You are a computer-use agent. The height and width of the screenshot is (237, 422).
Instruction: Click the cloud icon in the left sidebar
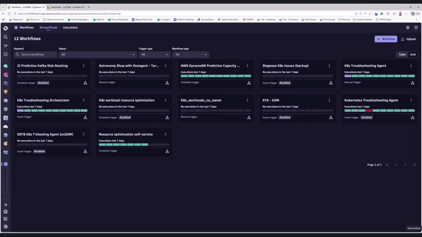coord(5,126)
